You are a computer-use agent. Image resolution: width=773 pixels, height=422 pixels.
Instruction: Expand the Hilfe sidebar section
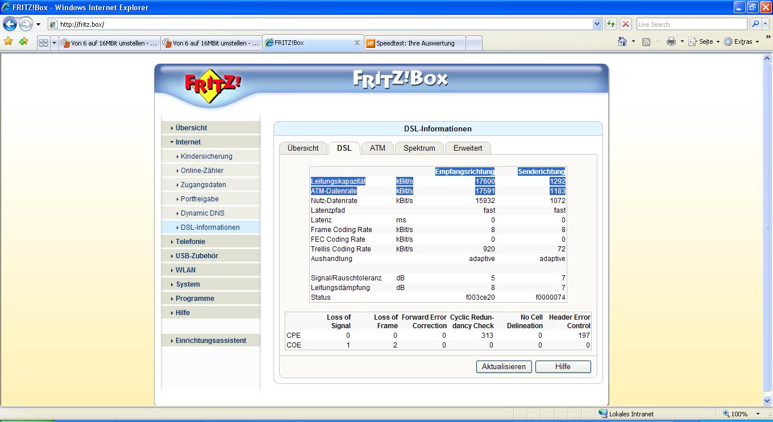pyautogui.click(x=210, y=313)
